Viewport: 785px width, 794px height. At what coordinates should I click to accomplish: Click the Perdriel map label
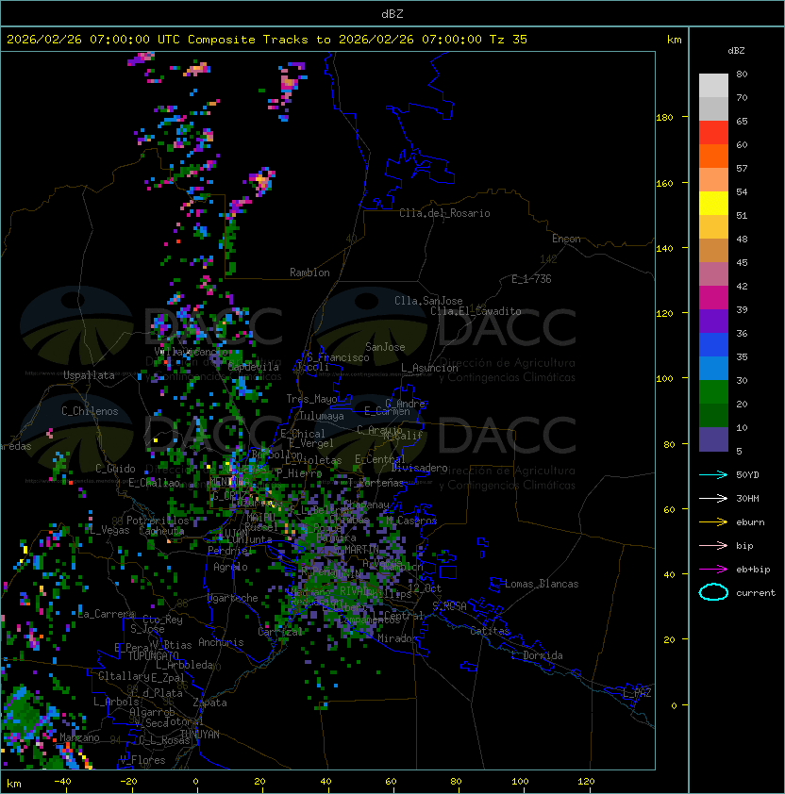[x=230, y=551]
